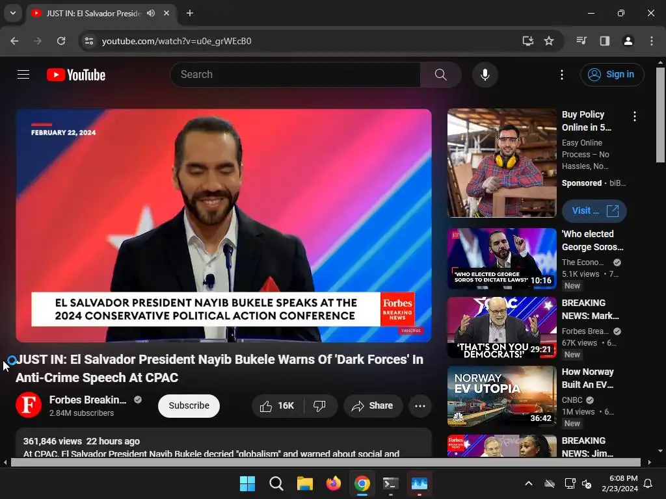666x499 pixels.
Task: Click the horizontal scrollbar at bottom
Action: click(x=326, y=462)
